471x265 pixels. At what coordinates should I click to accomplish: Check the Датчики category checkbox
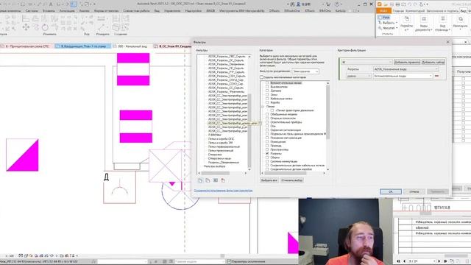267,91
